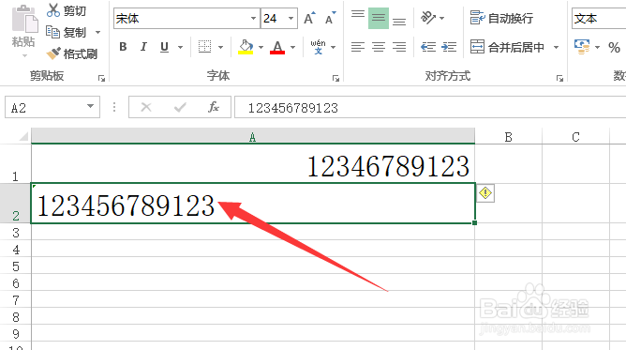Decrease font size with small A
Screen dimensions: 626x350
pos(331,19)
